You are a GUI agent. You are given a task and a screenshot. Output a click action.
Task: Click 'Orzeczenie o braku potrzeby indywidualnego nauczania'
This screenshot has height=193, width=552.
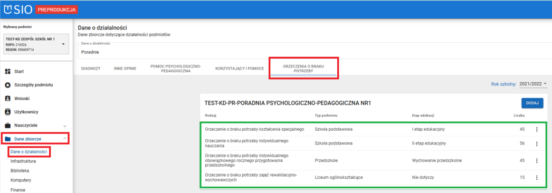click(x=247, y=143)
